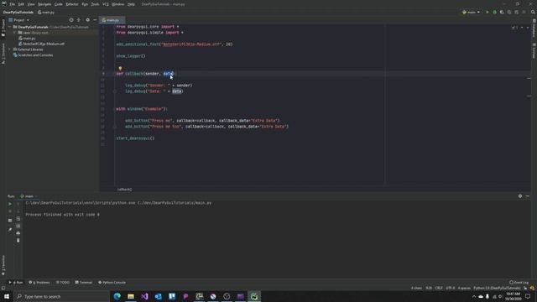Image resolution: width=537 pixels, height=302 pixels.
Task: Locate opened file target icon in Project panel
Action: (70, 20)
